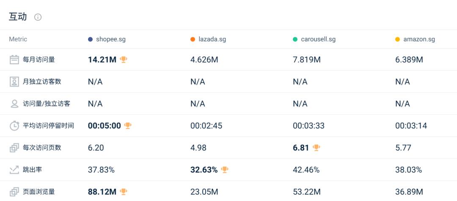Screen dimensions: 457x201
Task: Click the info icon next to 互动
Action: (x=38, y=17)
